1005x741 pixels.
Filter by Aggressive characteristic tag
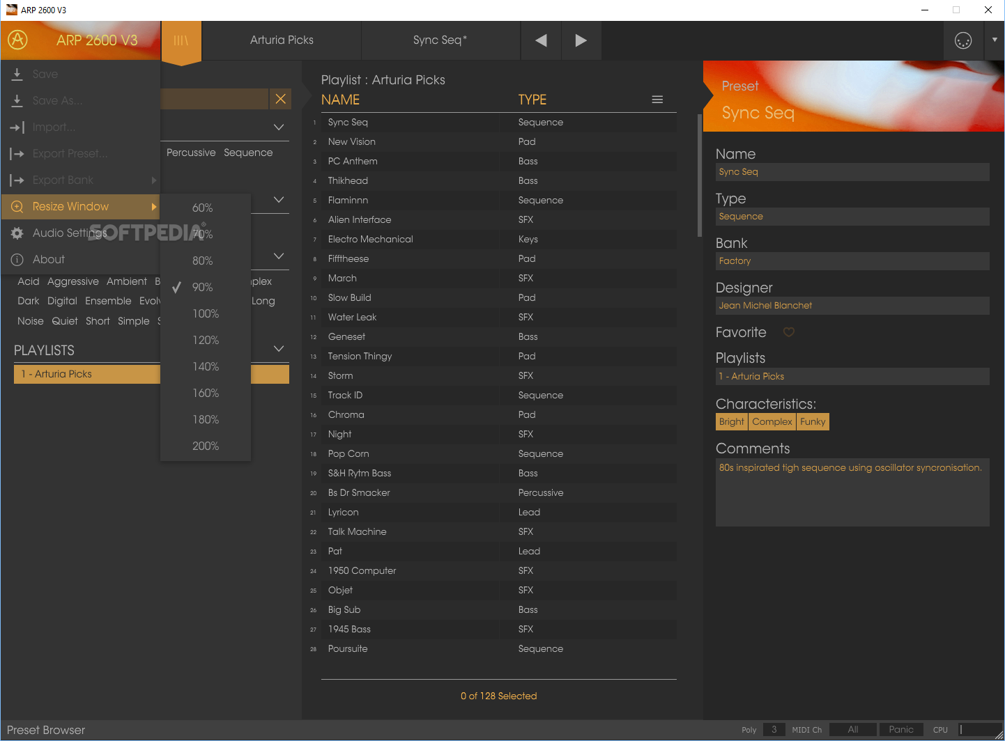[73, 281]
